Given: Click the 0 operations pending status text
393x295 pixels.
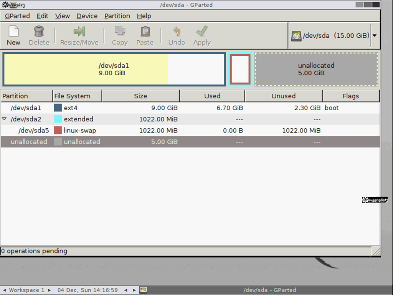Looking at the screenshot, I should click(x=34, y=251).
